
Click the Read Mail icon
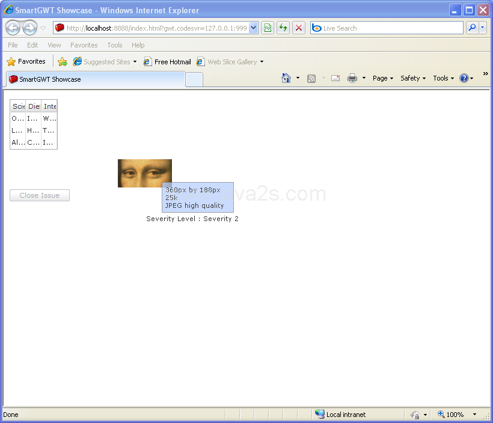click(x=335, y=78)
